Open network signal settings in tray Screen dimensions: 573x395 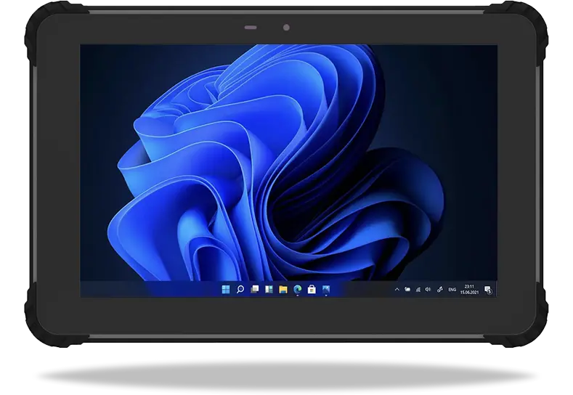[x=418, y=290]
